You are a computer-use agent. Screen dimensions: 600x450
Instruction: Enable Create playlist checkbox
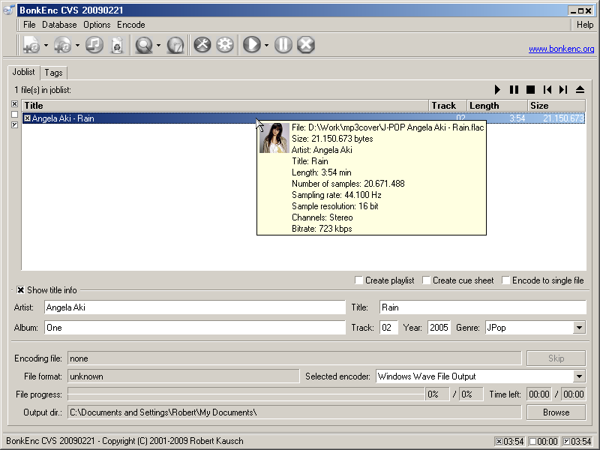[359, 280]
